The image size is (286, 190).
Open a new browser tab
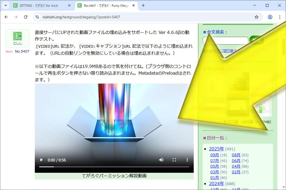(x=143, y=6)
